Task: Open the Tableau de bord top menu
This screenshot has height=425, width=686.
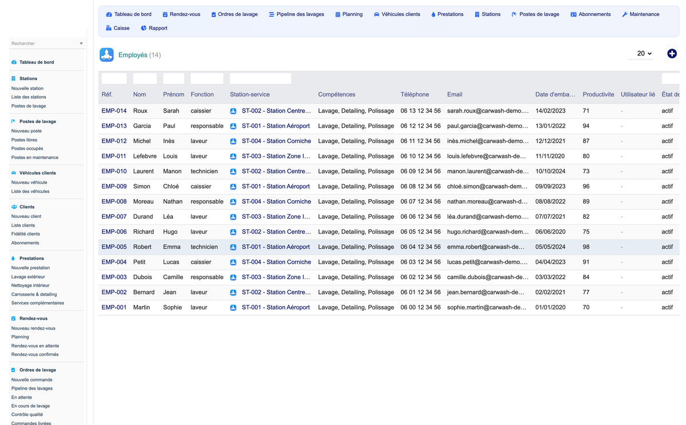Action: click(129, 14)
